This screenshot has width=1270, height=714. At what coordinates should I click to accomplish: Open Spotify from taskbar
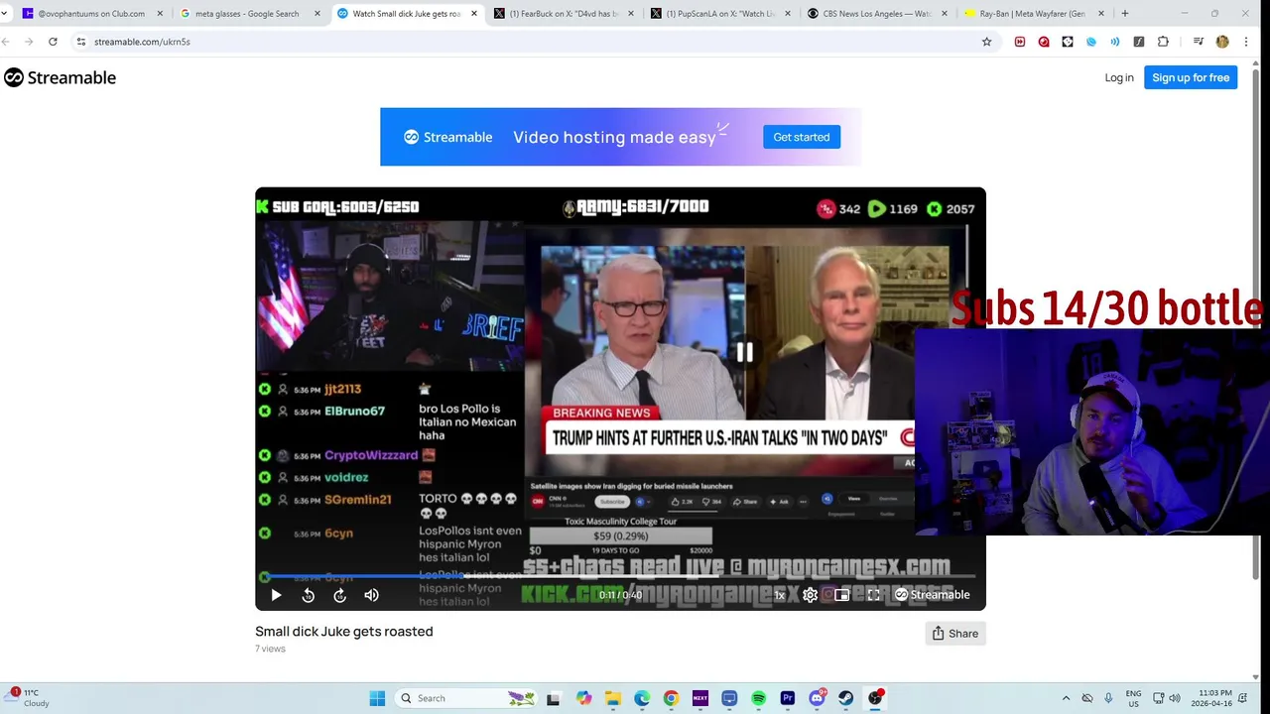point(758,698)
